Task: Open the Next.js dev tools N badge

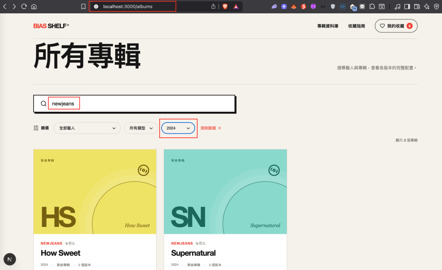Action: [x=9, y=259]
